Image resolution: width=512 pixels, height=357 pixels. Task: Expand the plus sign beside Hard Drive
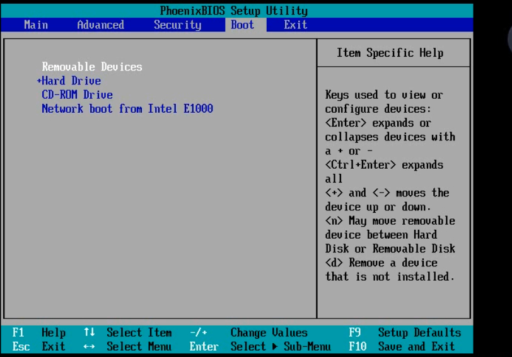point(39,81)
